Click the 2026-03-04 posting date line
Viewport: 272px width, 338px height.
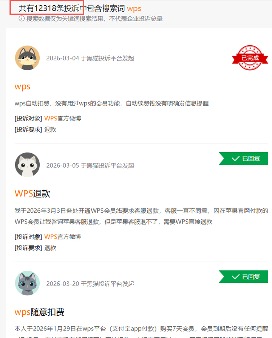click(x=90, y=58)
